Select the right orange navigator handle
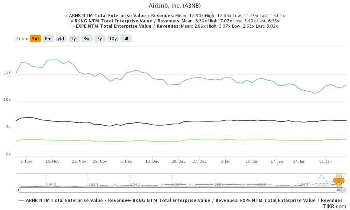Screen dimensions: 350x210 tap(341, 180)
